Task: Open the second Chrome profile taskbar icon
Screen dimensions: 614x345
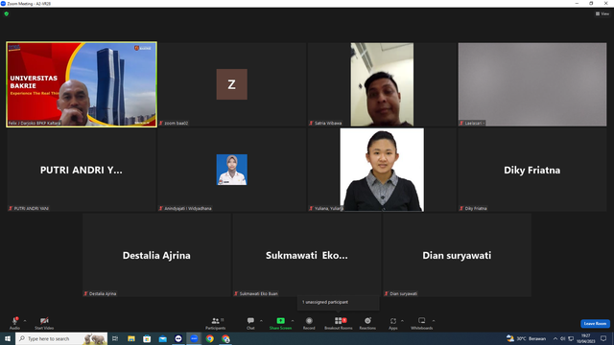Action: point(225,338)
